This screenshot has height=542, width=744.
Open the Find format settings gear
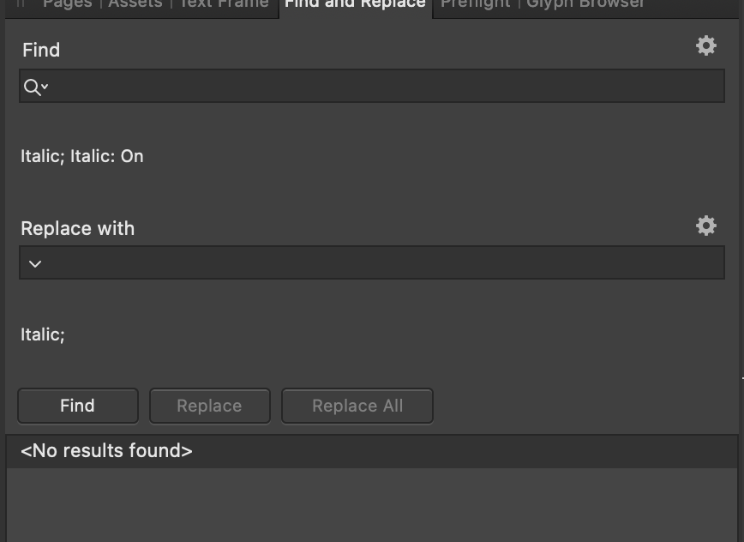[706, 45]
